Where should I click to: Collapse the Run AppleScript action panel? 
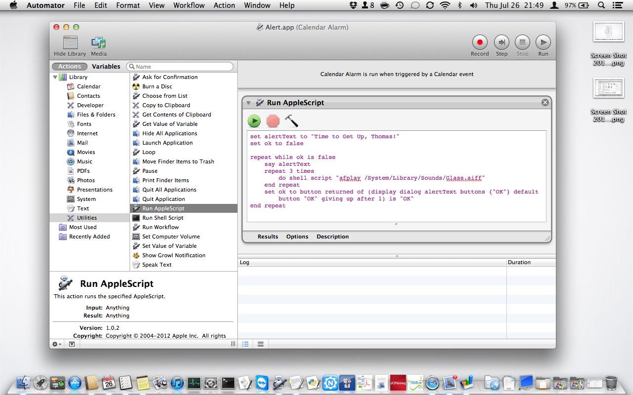tap(249, 103)
